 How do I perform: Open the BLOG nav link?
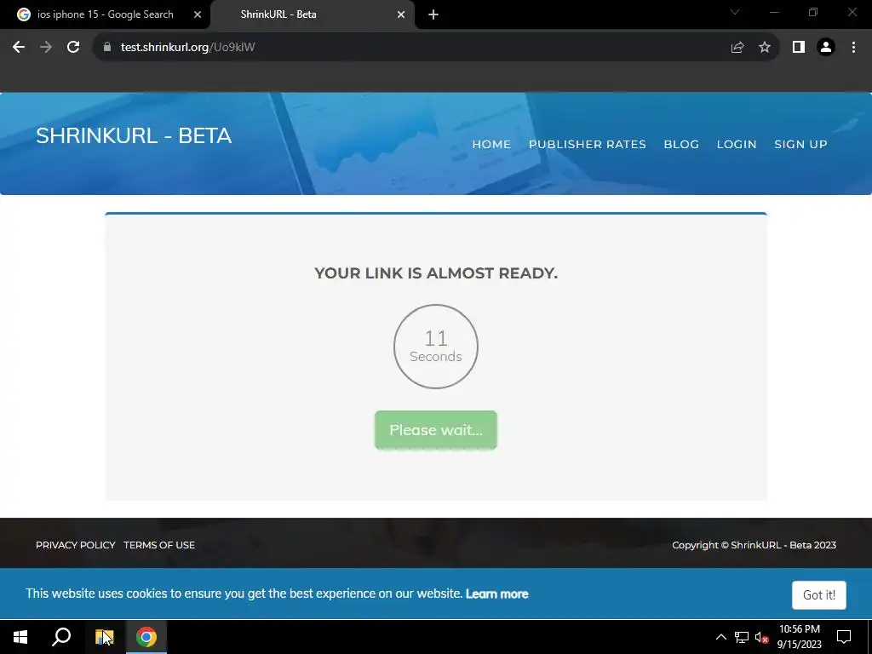coord(681,145)
